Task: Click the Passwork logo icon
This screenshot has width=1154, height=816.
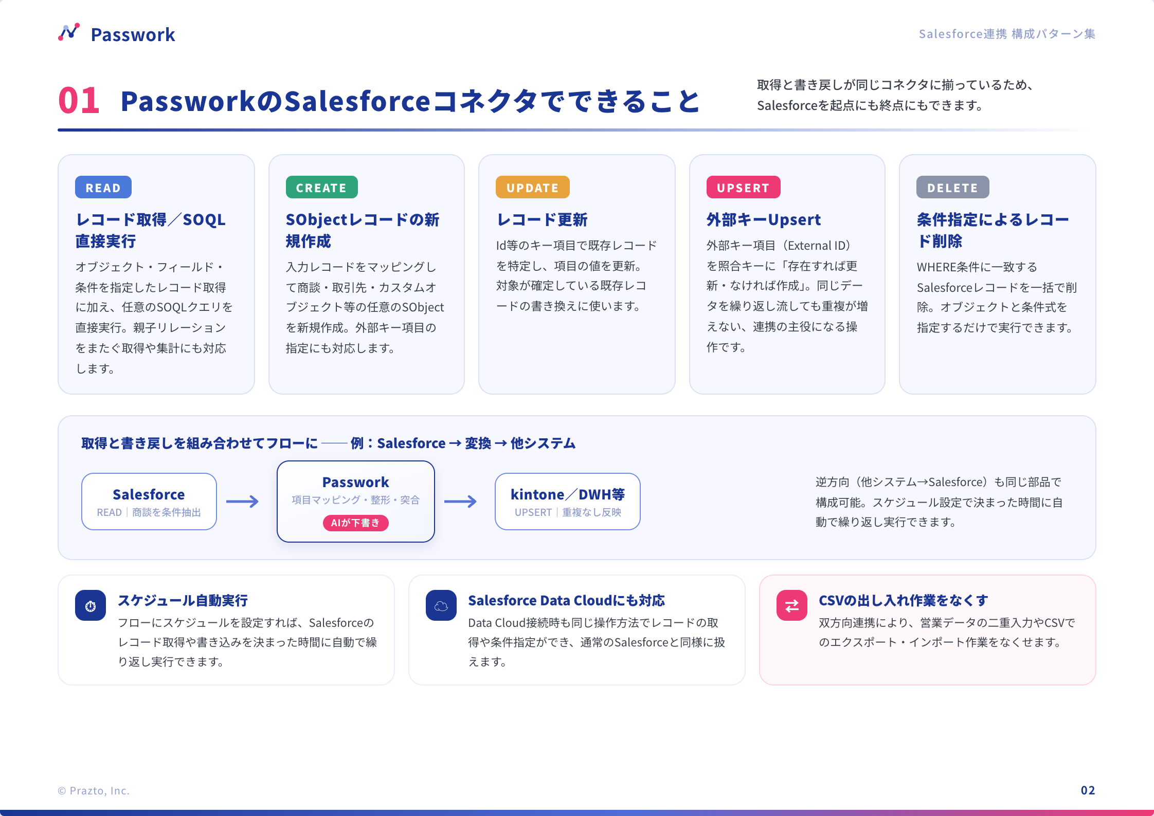Action: [69, 32]
